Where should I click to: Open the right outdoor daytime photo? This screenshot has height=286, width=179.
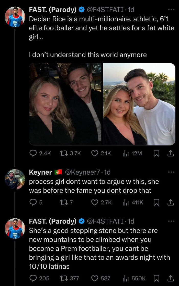click(139, 104)
